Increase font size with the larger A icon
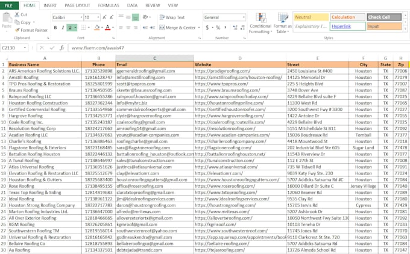The image size is (410, 254). [104, 17]
